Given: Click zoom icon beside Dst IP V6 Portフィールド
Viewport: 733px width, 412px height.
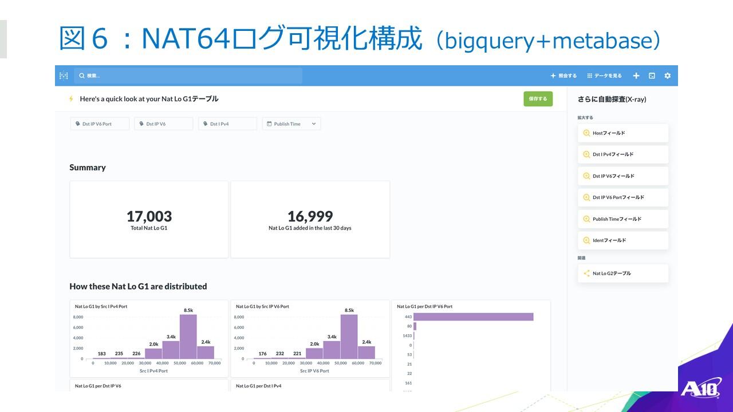Looking at the screenshot, I should click(x=586, y=197).
